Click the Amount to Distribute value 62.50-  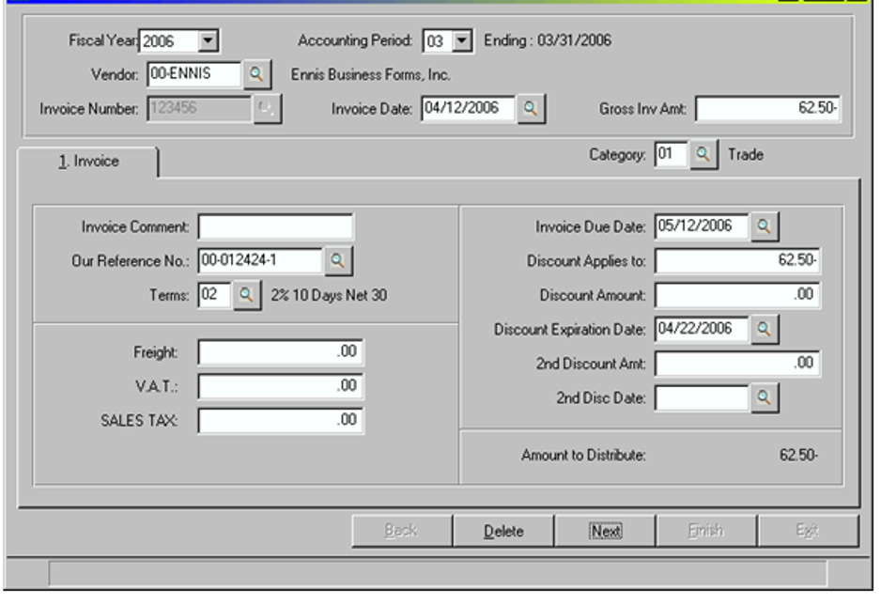click(798, 456)
